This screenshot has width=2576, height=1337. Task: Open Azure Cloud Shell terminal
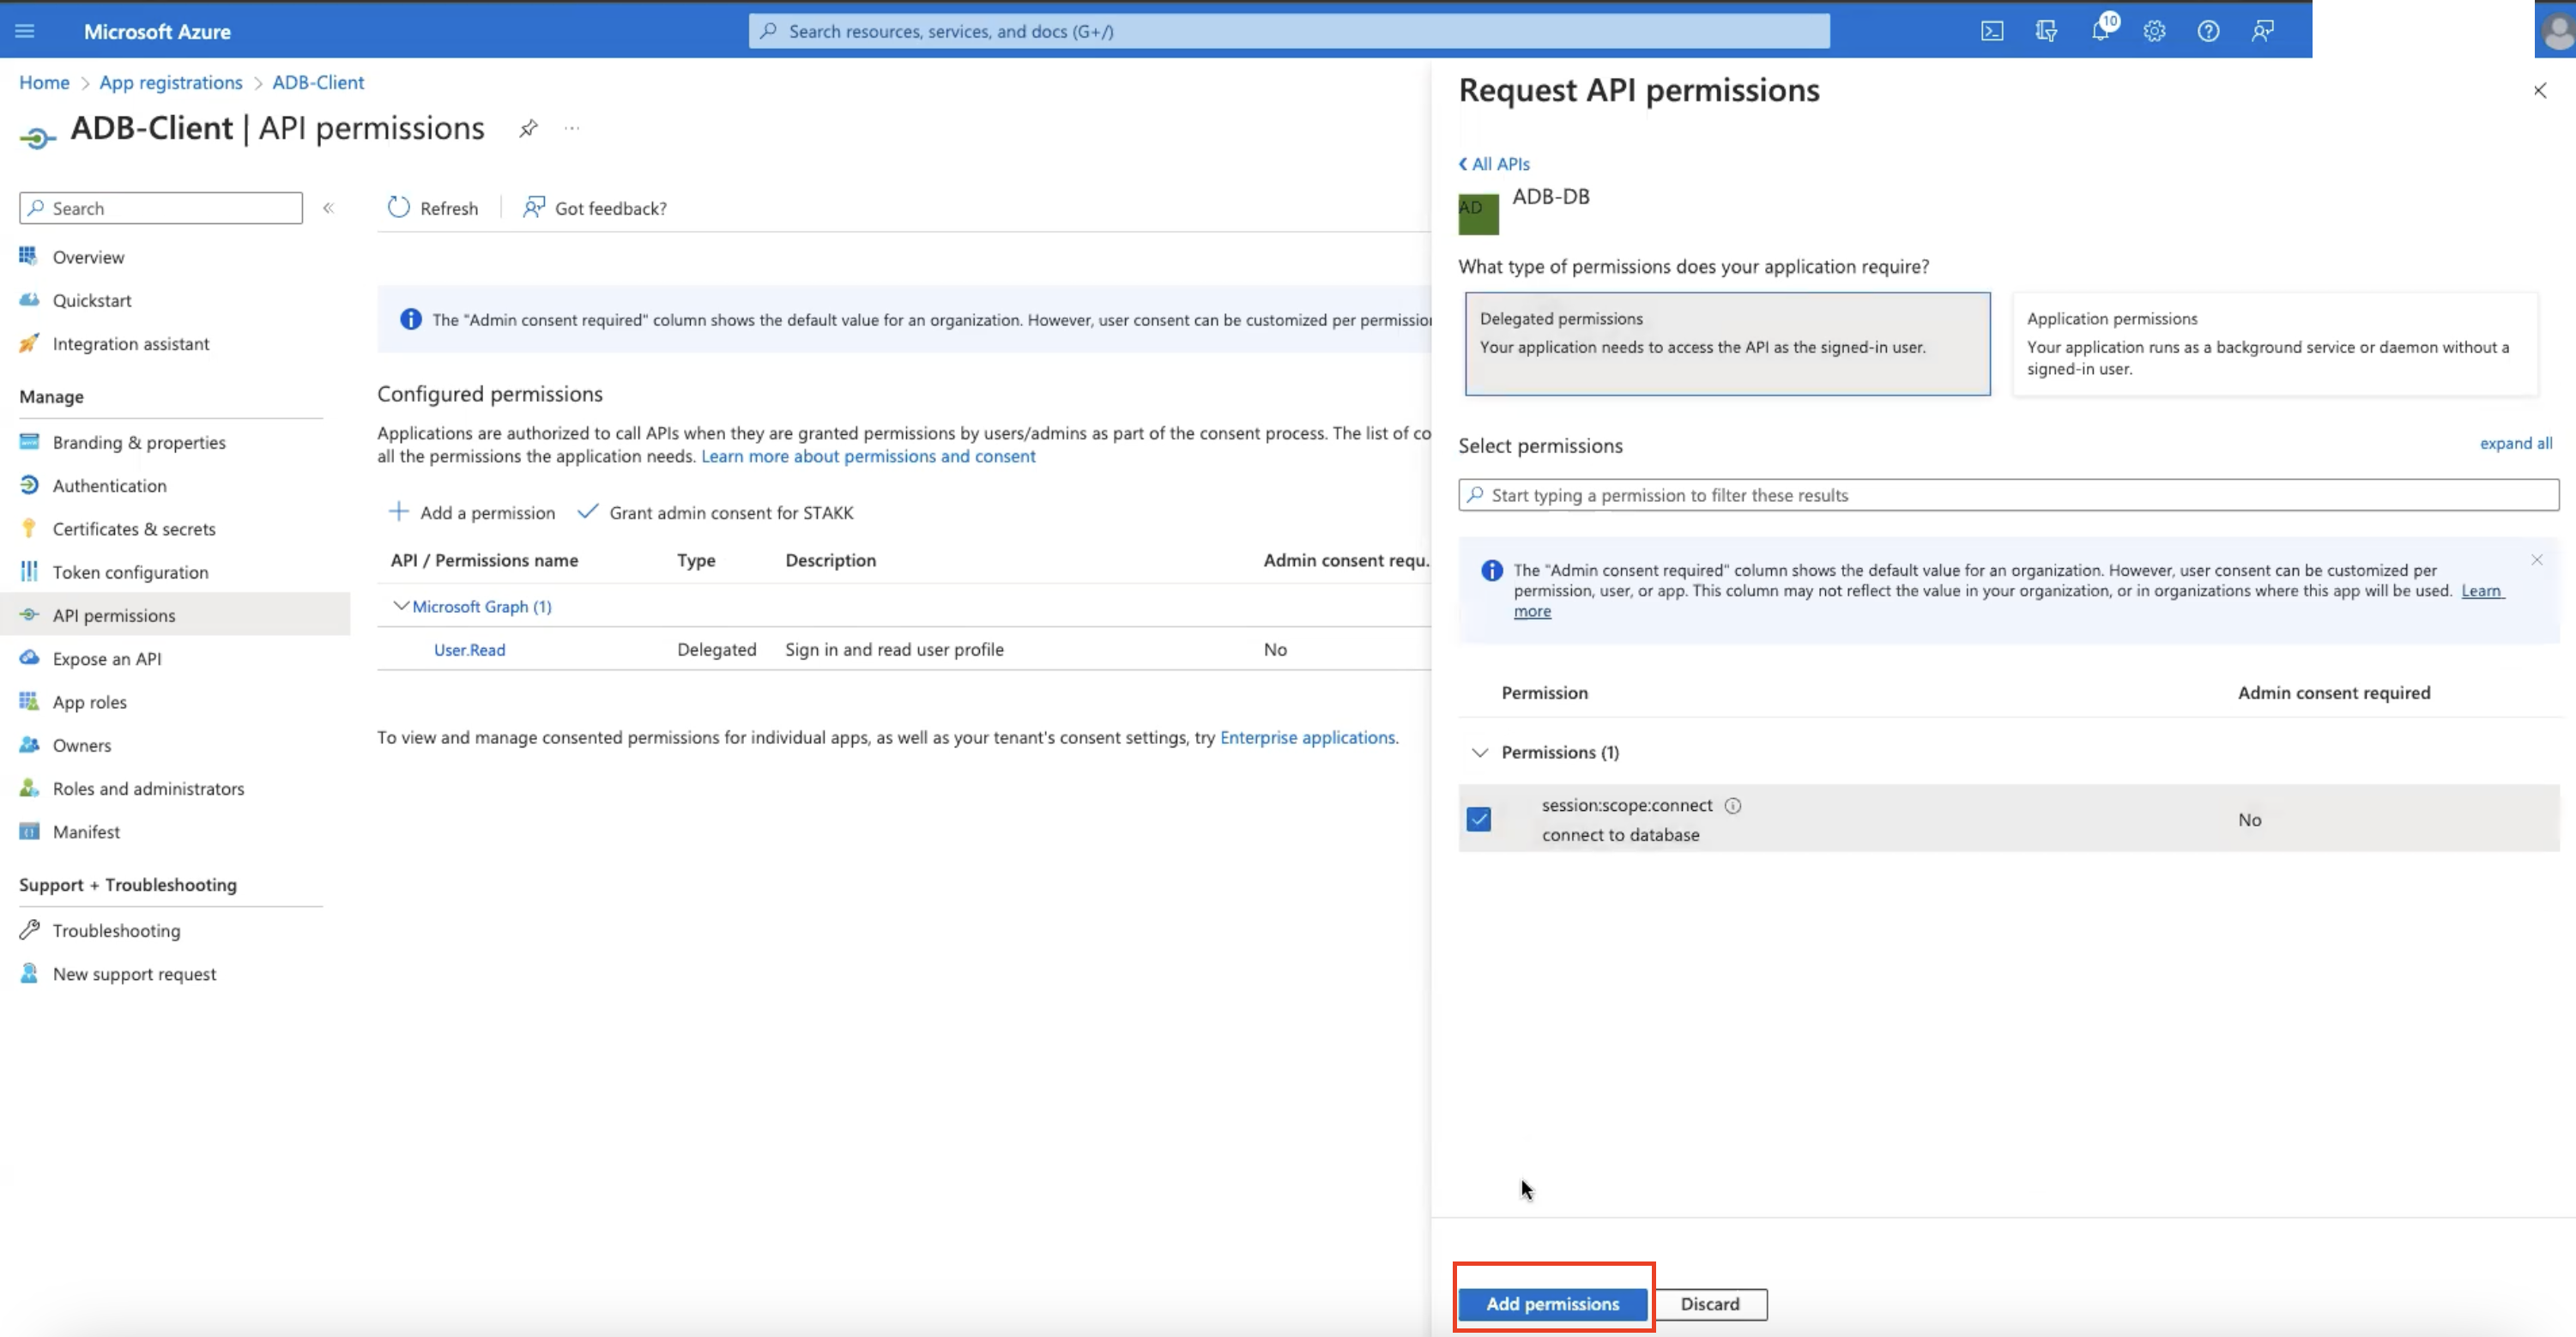click(x=1992, y=30)
